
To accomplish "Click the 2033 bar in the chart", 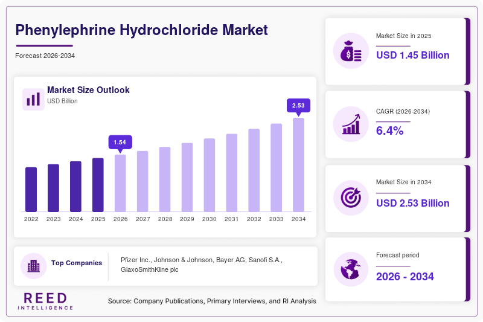I will point(277,167).
